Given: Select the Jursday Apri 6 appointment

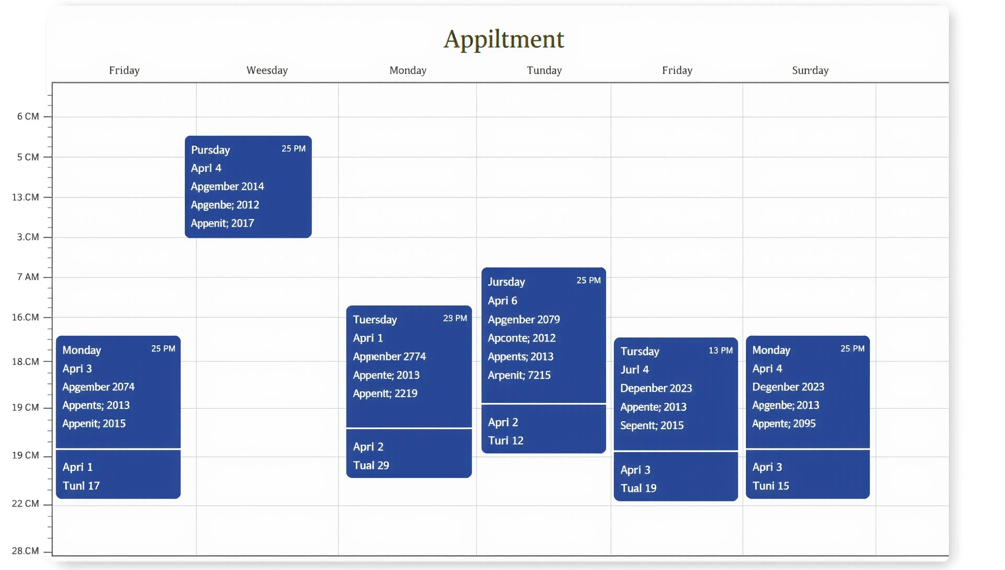Looking at the screenshot, I should point(543,335).
